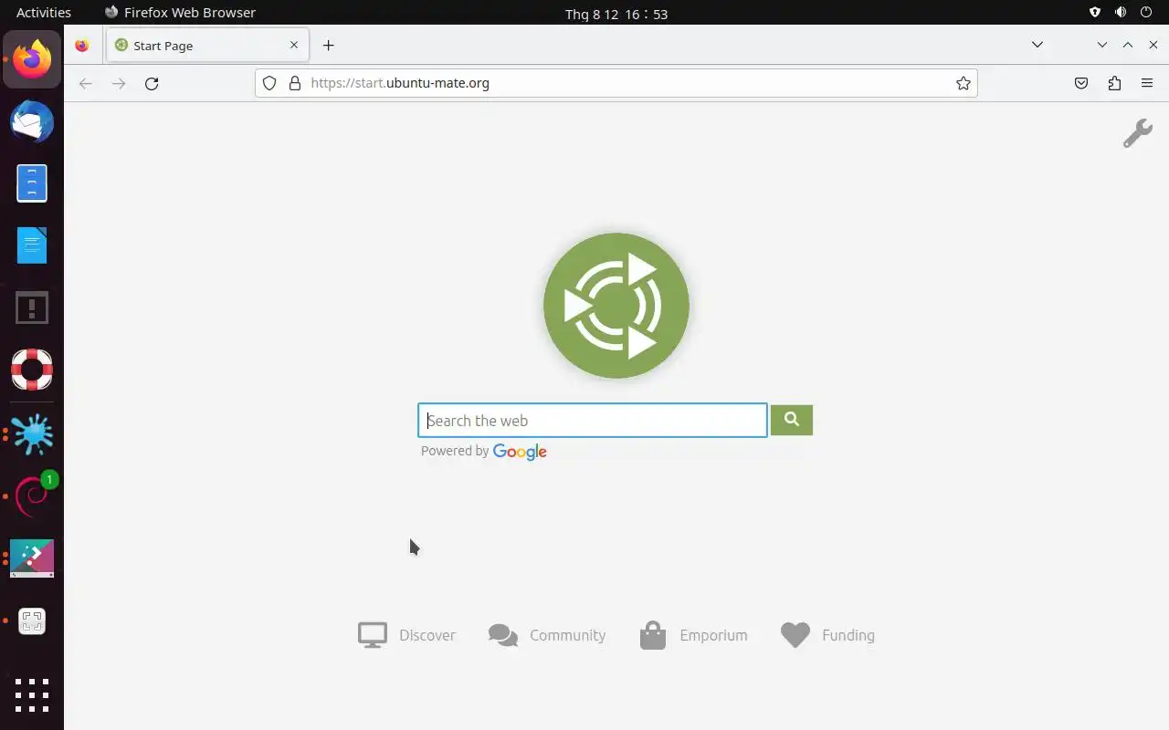The width and height of the screenshot is (1169, 730).
Task: Open the volume icon in the system tray
Action: (1121, 13)
